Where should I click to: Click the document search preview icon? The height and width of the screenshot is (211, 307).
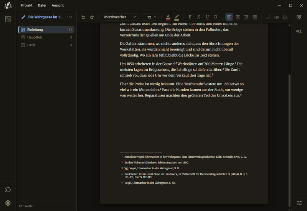point(285,17)
